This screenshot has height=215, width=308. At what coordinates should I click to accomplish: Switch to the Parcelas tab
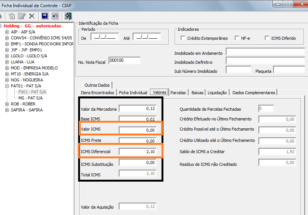pyautogui.click(x=178, y=92)
